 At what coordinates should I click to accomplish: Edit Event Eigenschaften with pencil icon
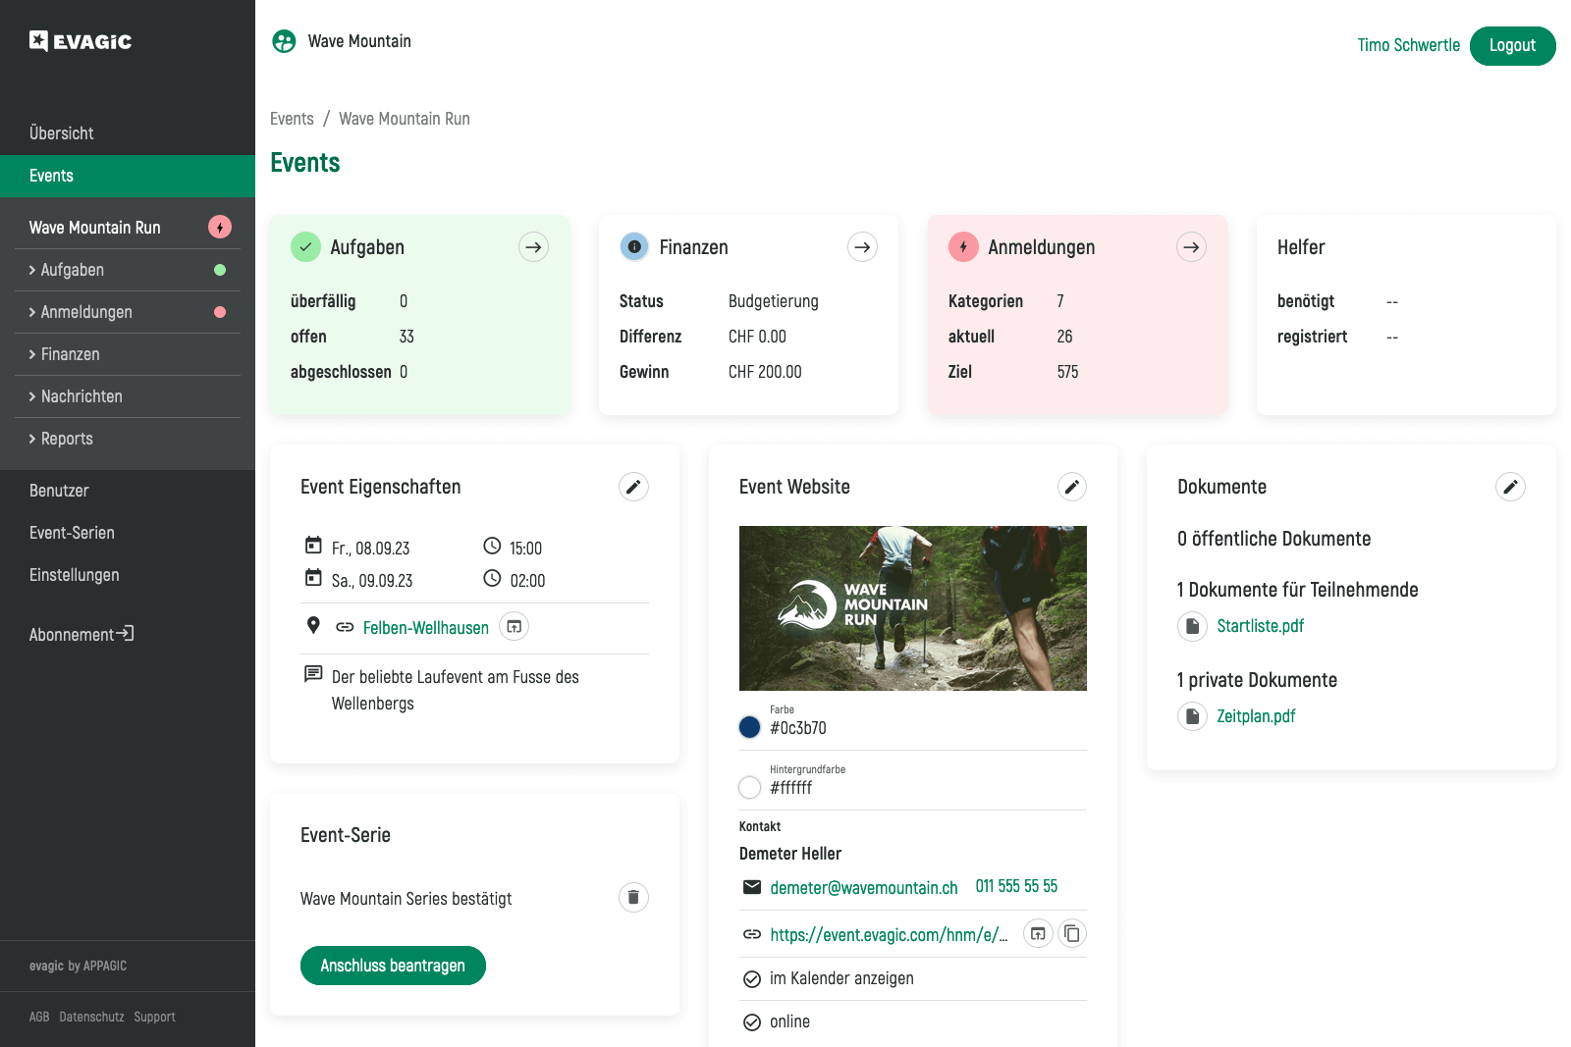tap(633, 487)
